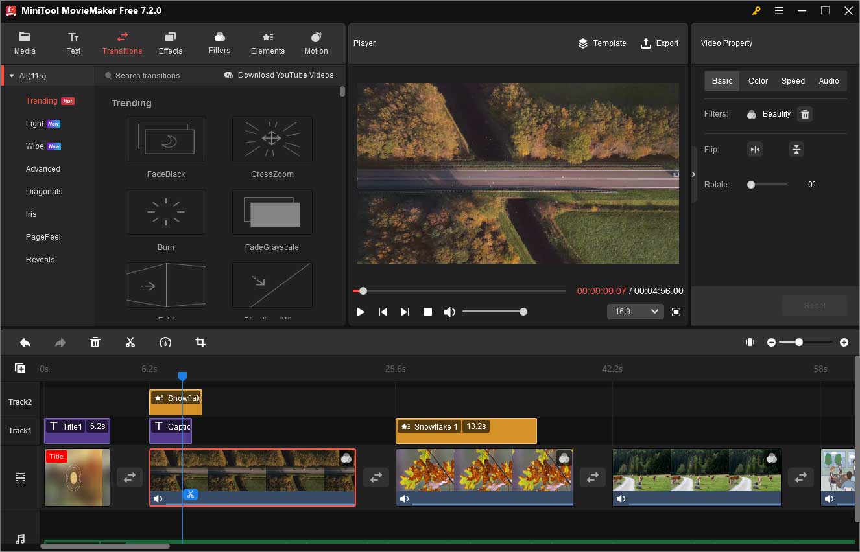The width and height of the screenshot is (860, 552).
Task: Click transition slot after the leaves clip
Action: (x=593, y=477)
